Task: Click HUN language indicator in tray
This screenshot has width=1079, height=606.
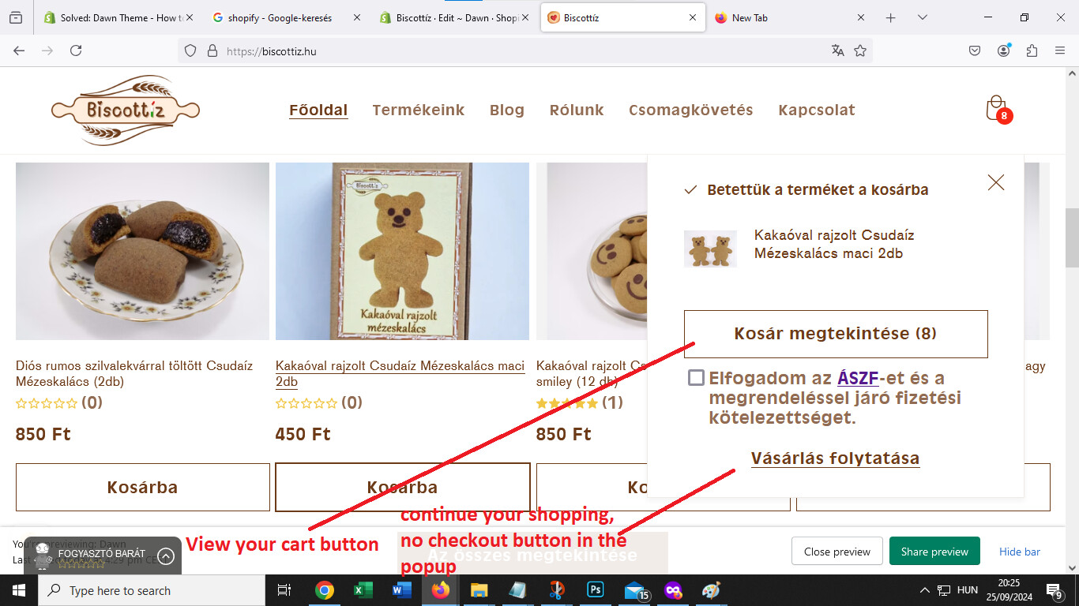Action: point(968,590)
